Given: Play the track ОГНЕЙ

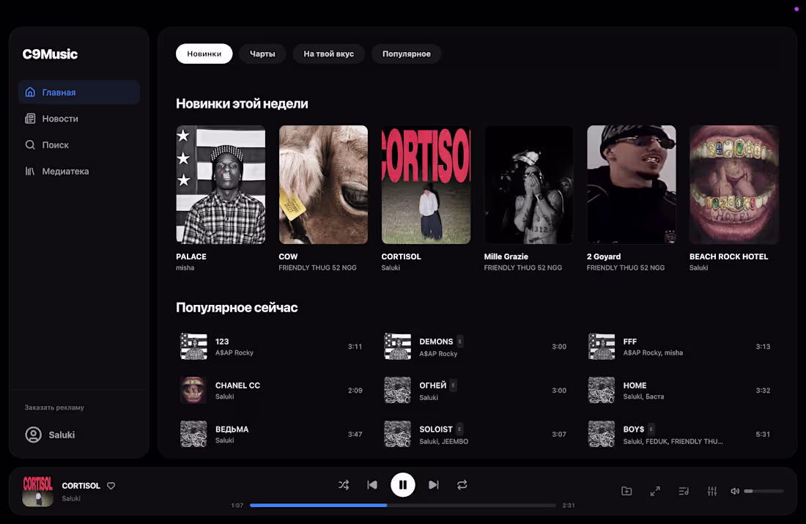Looking at the screenshot, I should [x=476, y=391].
